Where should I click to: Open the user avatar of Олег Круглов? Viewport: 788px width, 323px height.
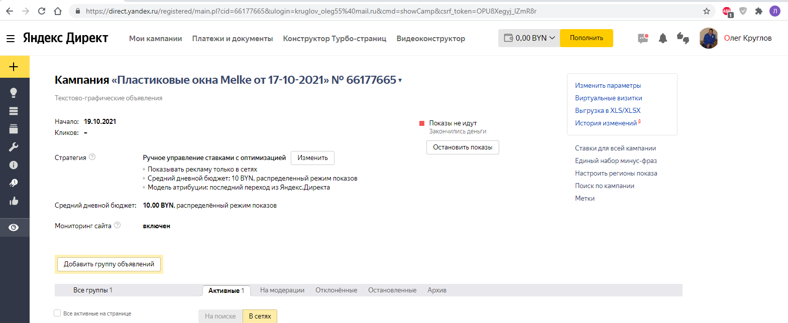[709, 38]
